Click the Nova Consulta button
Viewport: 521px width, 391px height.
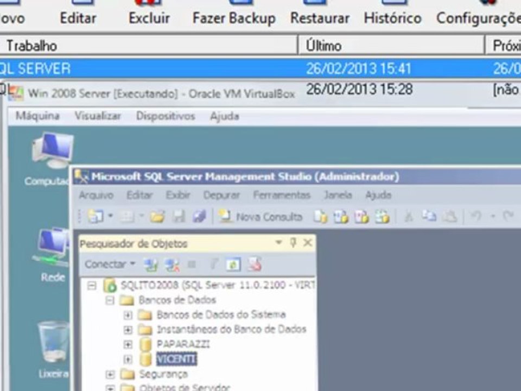[260, 217]
